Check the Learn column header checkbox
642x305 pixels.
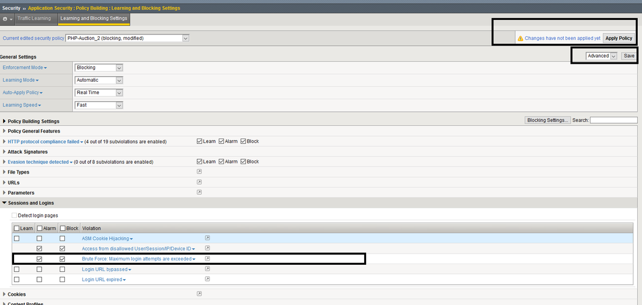pyautogui.click(x=16, y=228)
